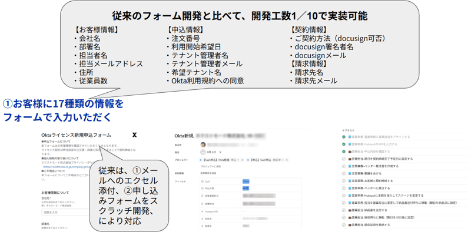The image size is (471, 232).
Task: Open the 新規 value in the 申込内容 field
Action: click(246, 189)
